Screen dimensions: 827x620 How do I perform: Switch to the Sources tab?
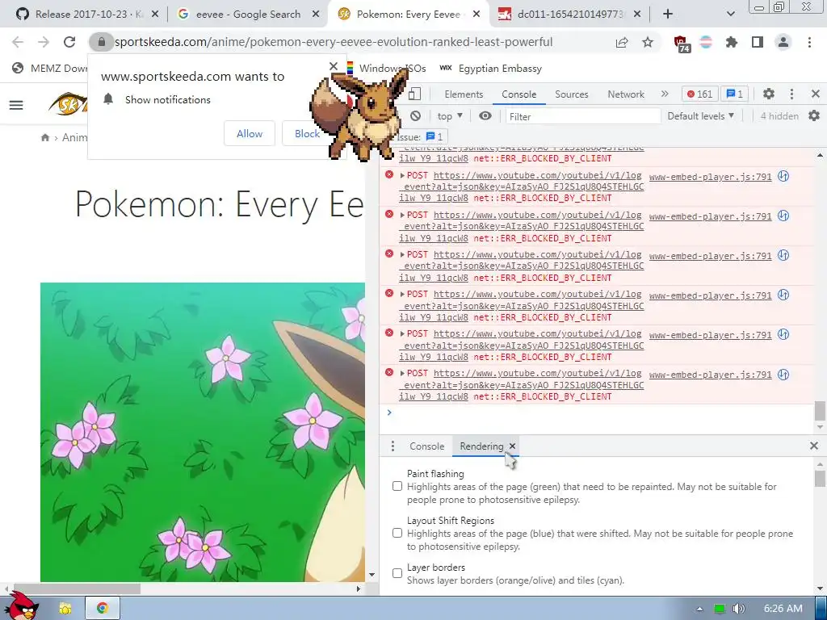tap(571, 94)
